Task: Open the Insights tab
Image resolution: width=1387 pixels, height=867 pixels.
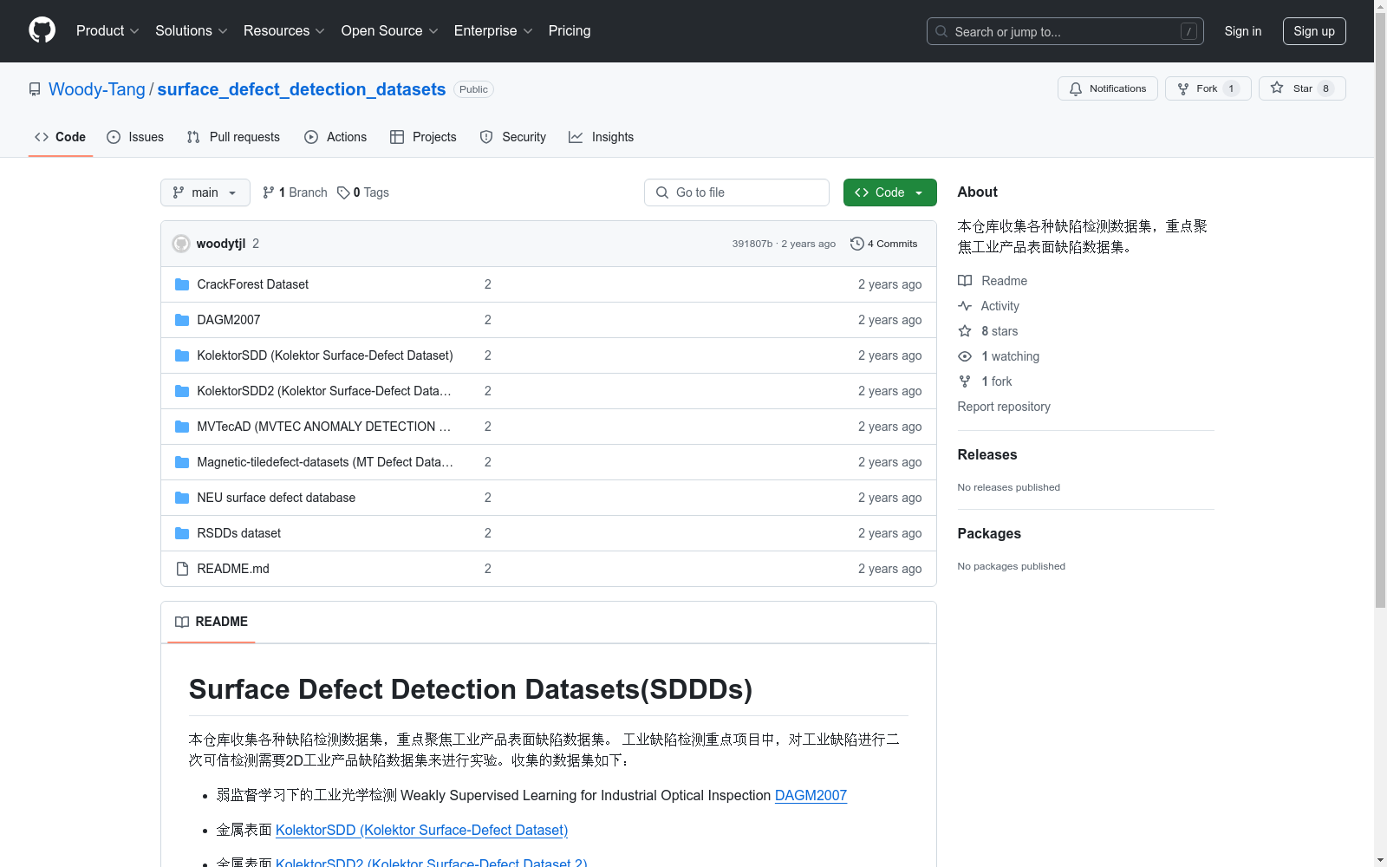Action: coord(601,137)
